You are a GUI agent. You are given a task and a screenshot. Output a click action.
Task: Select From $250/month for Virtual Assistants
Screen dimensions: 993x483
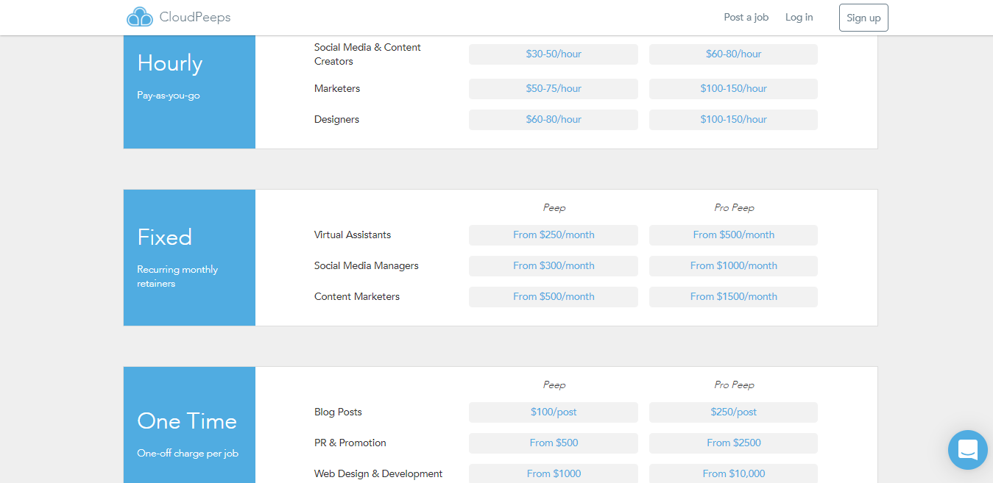553,235
